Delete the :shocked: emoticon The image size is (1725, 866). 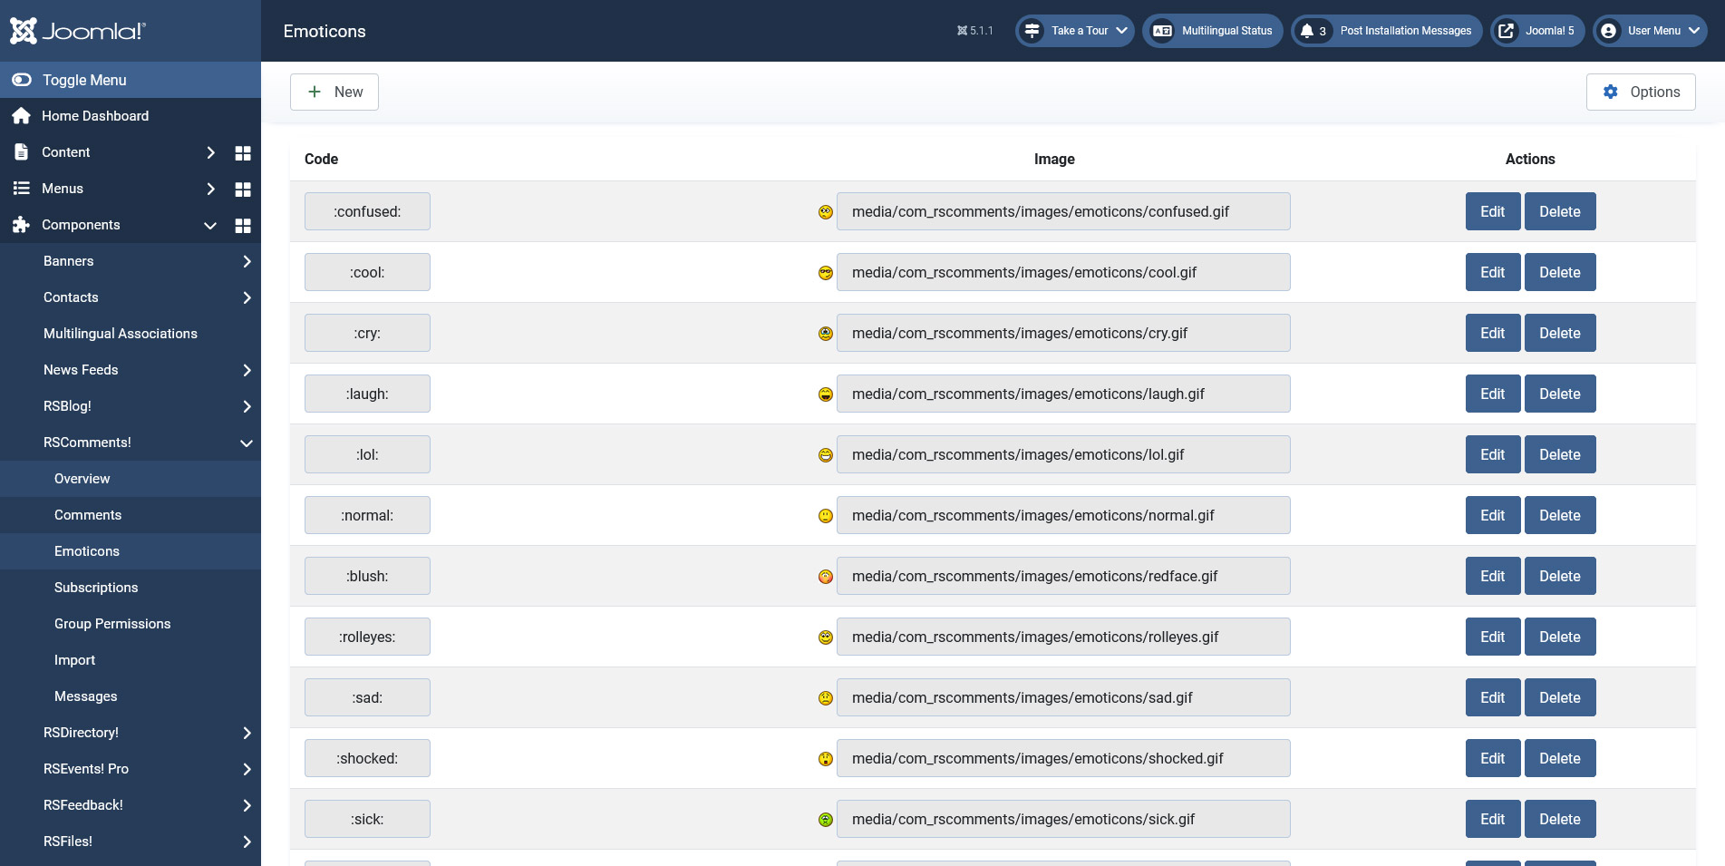[x=1560, y=758]
